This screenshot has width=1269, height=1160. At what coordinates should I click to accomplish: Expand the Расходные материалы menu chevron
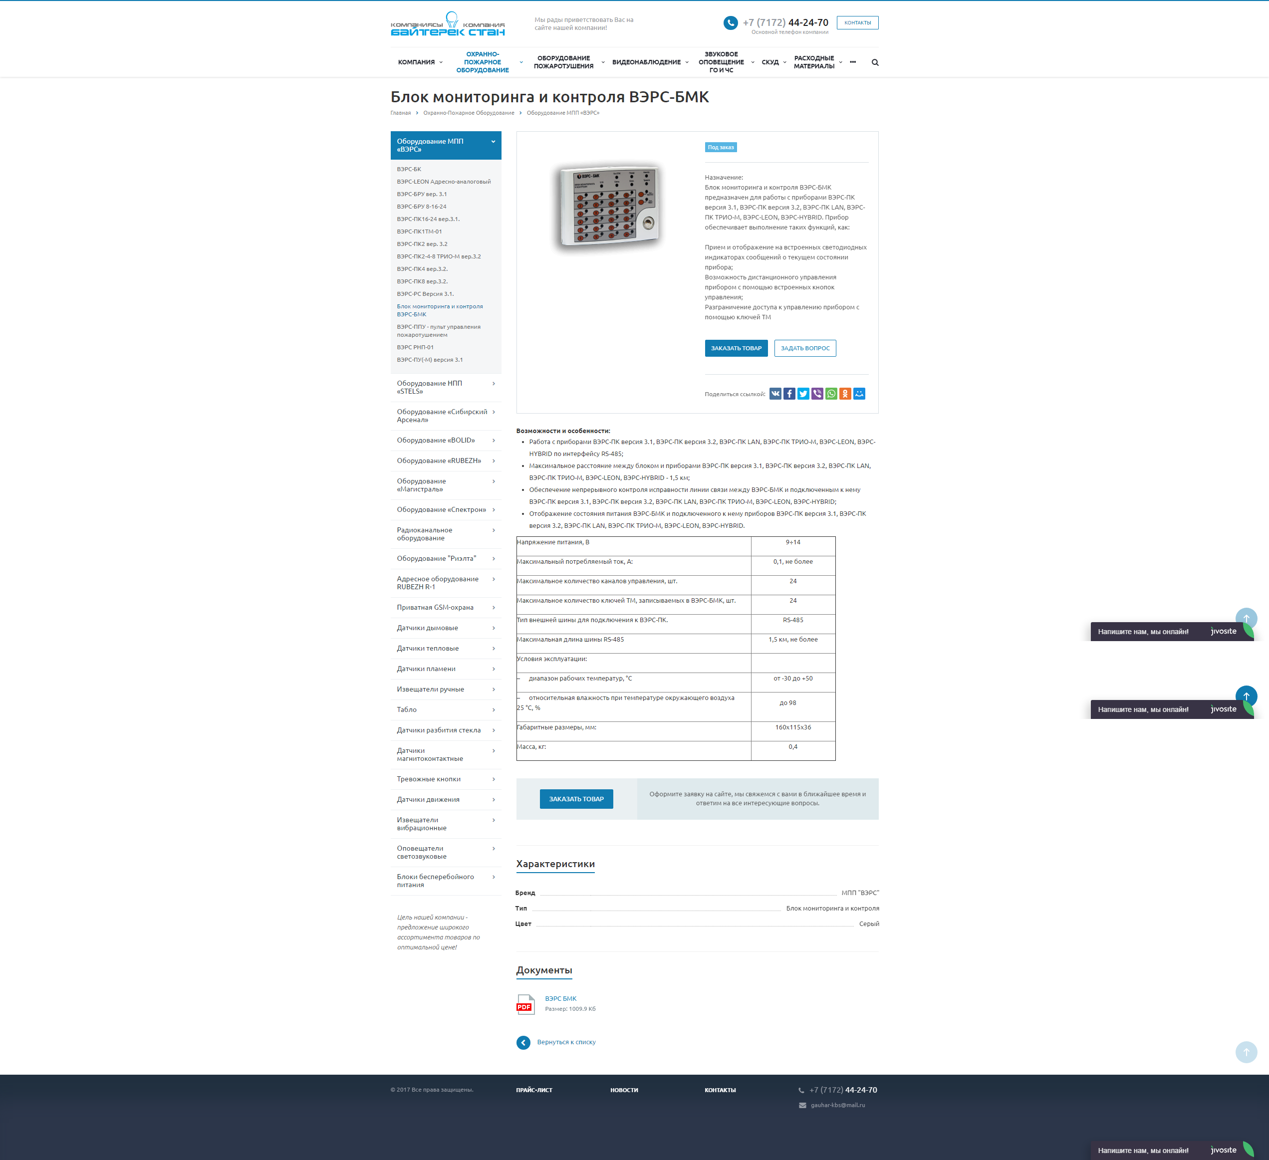pos(840,62)
